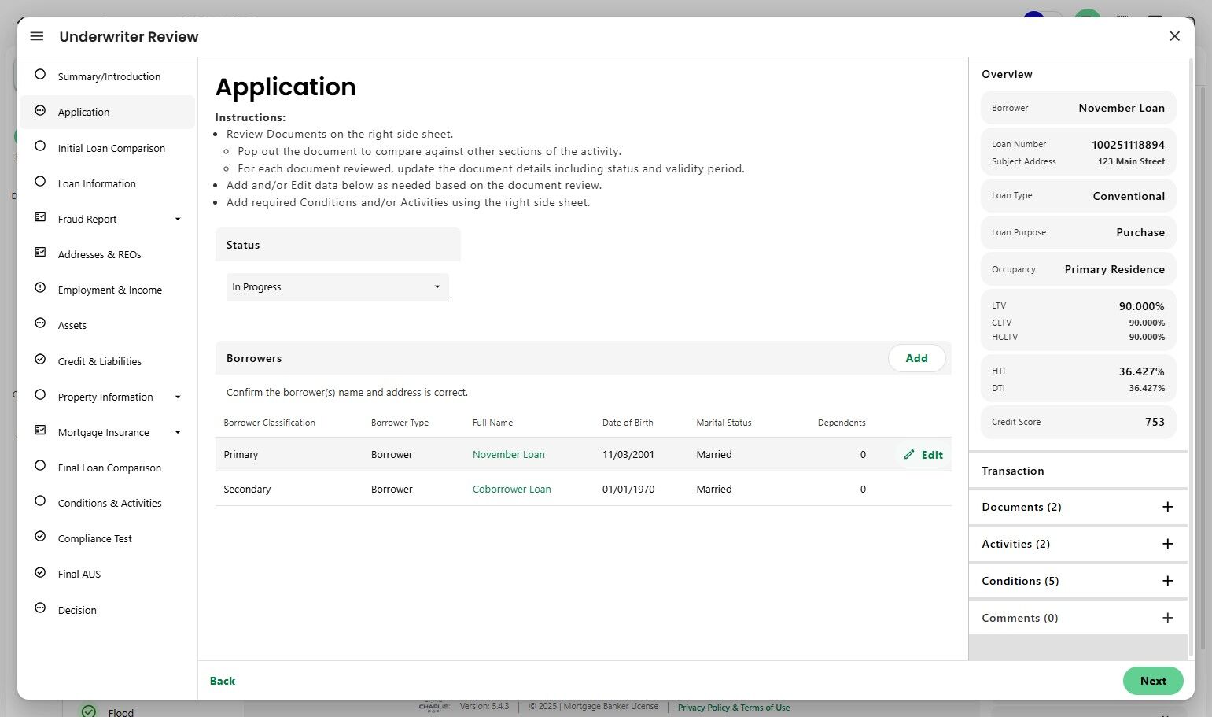Click the Next button
The height and width of the screenshot is (717, 1212).
coord(1152,682)
